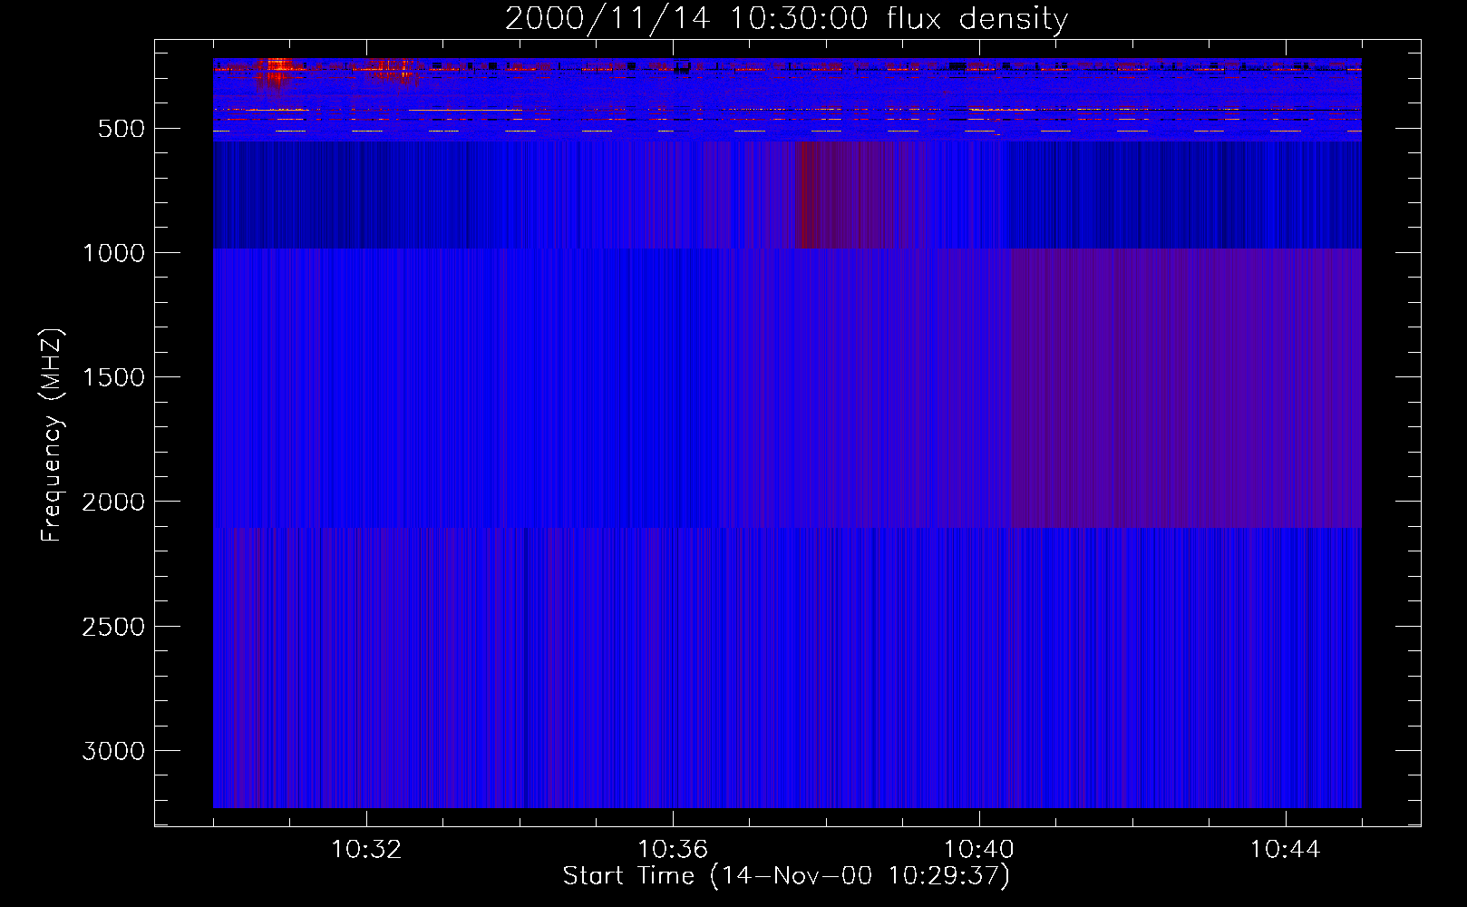Image resolution: width=1467 pixels, height=907 pixels.
Task: Select the 2000 frequency tick label
Action: coord(113,502)
